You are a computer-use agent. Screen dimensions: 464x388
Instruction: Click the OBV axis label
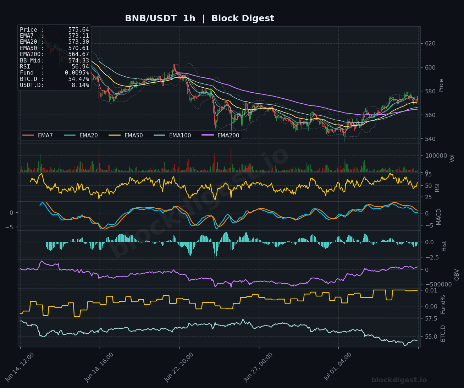pyautogui.click(x=457, y=275)
